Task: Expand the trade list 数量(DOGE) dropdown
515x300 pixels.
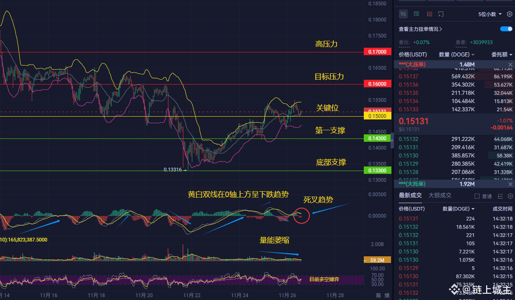Action: pos(459,209)
